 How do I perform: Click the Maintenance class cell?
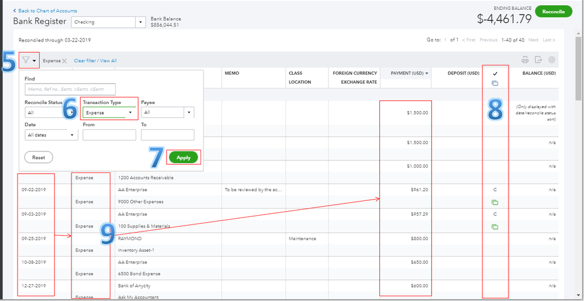click(x=302, y=238)
